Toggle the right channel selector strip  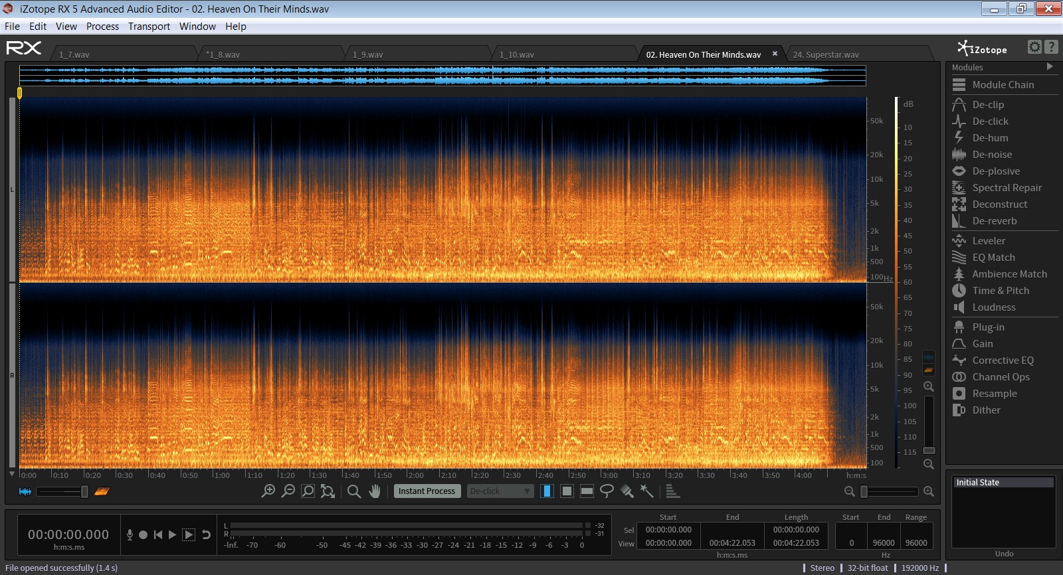(12, 376)
